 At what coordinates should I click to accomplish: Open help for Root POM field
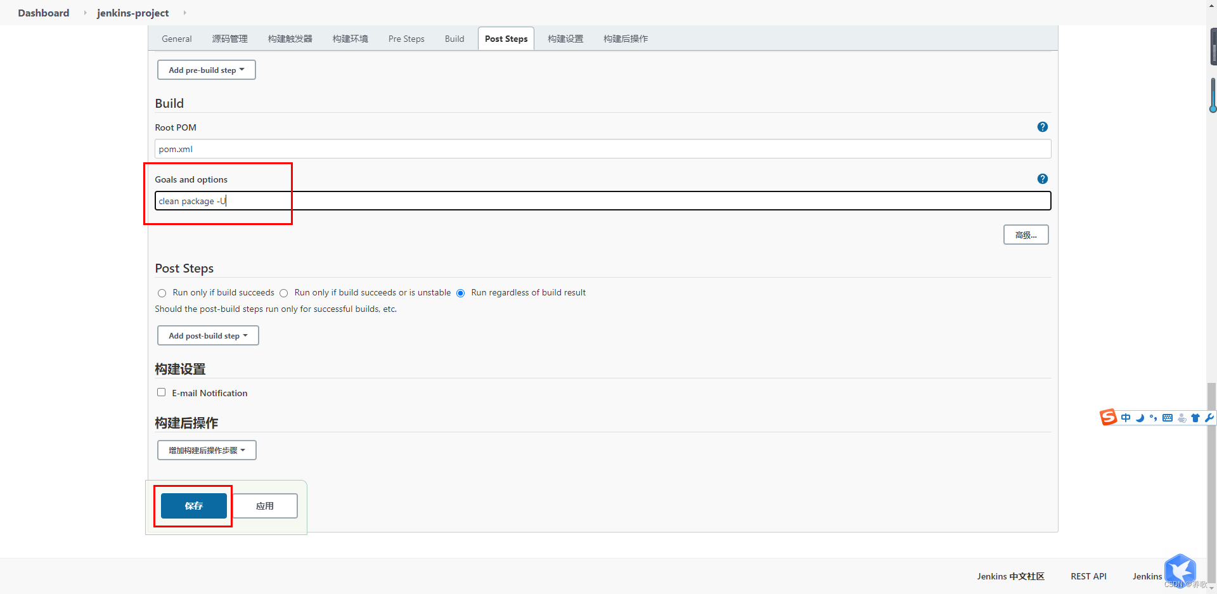(x=1042, y=127)
